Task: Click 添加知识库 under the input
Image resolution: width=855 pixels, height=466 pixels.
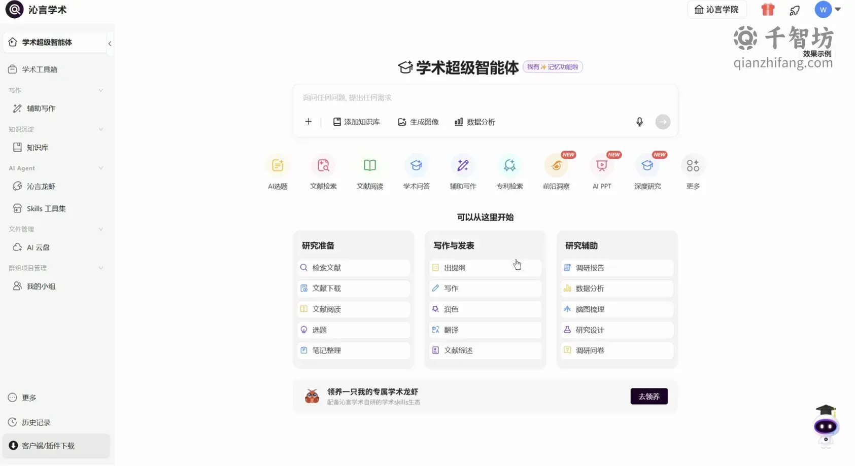Action: click(356, 122)
